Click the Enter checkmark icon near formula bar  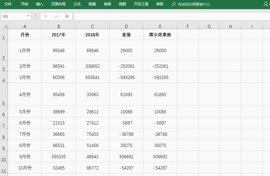tap(56, 16)
